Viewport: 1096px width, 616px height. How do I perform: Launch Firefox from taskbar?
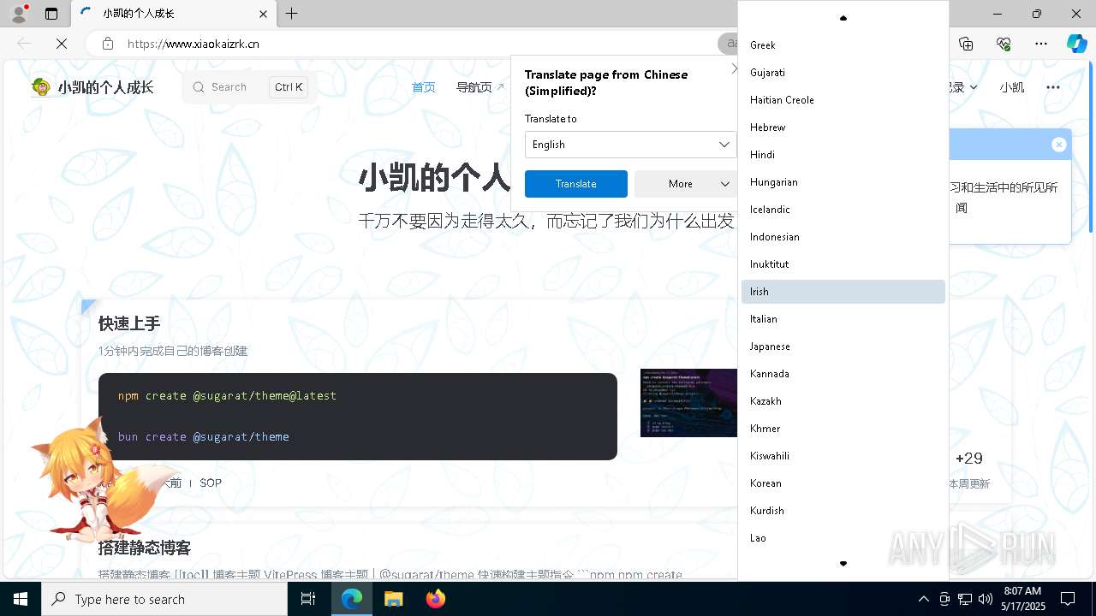435,599
